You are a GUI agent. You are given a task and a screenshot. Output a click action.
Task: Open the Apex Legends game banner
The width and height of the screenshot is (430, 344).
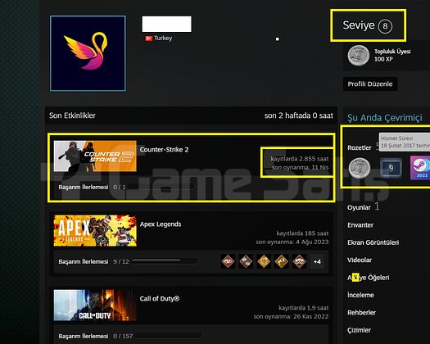point(95,230)
